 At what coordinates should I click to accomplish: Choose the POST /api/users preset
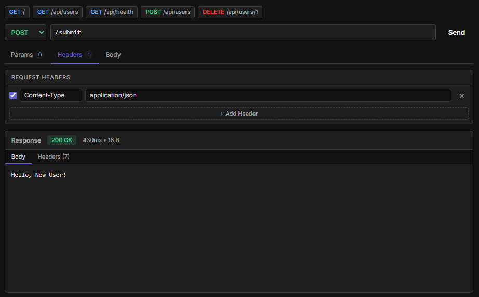(168, 12)
